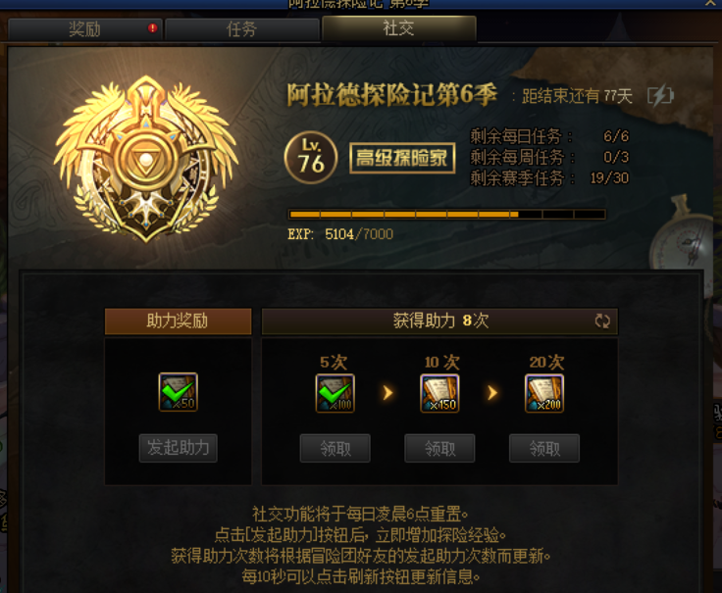This screenshot has height=593, width=722.
Task: Click 领取 button for the 5次 reward
Action: 335,448
